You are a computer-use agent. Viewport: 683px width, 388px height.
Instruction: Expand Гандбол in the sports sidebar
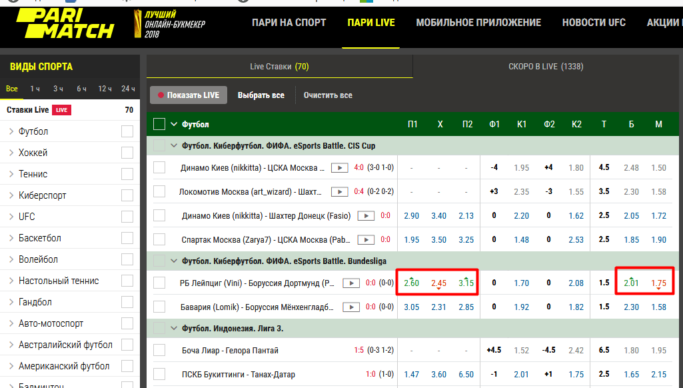pos(12,302)
